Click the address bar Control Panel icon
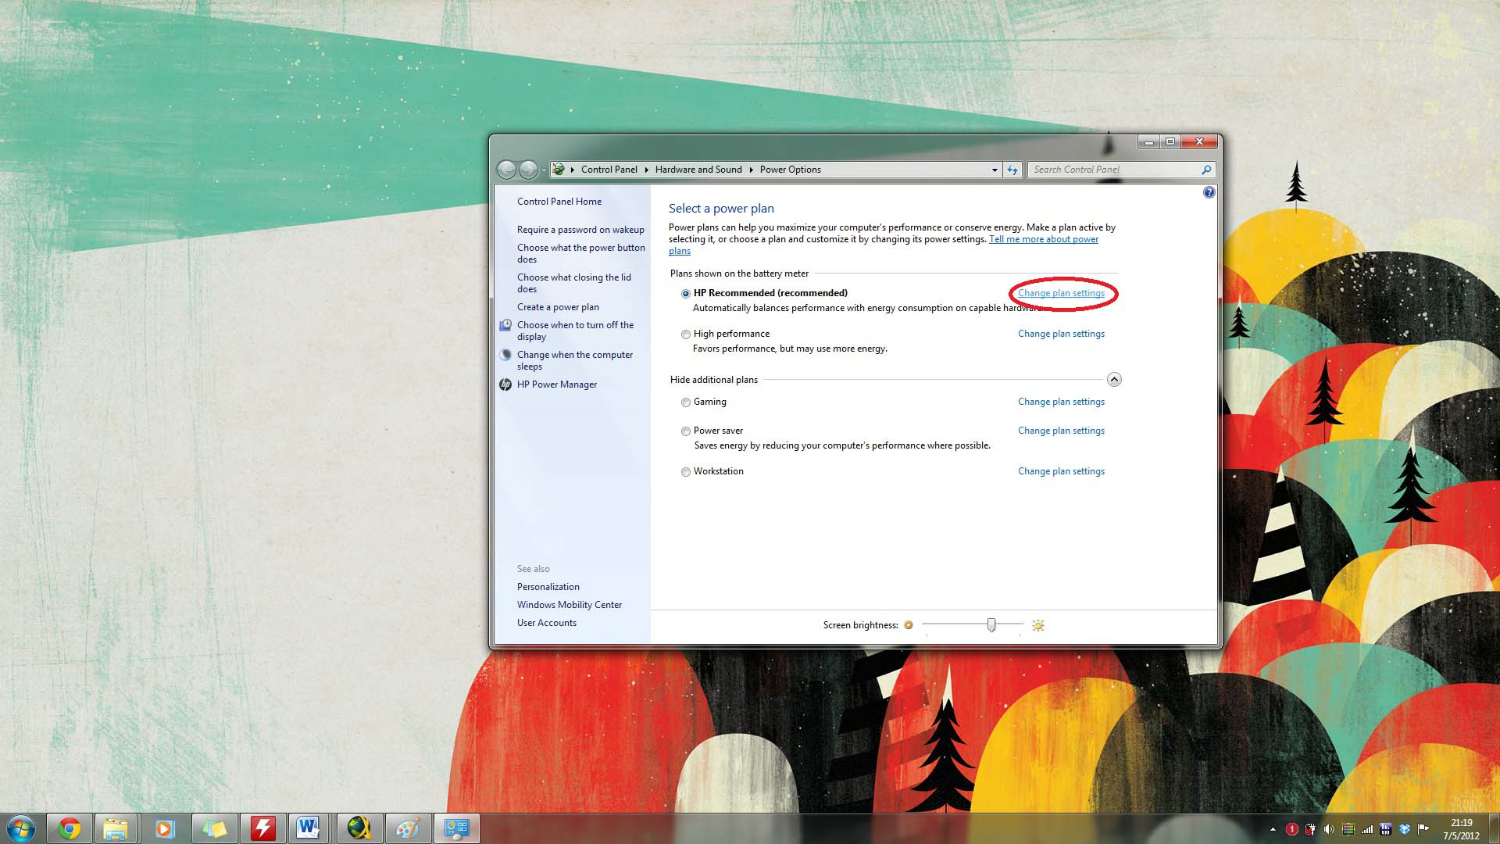The width and height of the screenshot is (1500, 844). (559, 170)
